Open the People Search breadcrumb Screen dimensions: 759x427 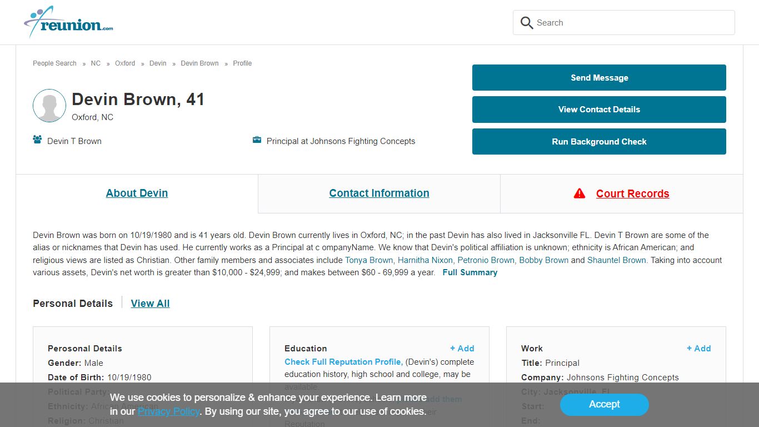point(54,63)
